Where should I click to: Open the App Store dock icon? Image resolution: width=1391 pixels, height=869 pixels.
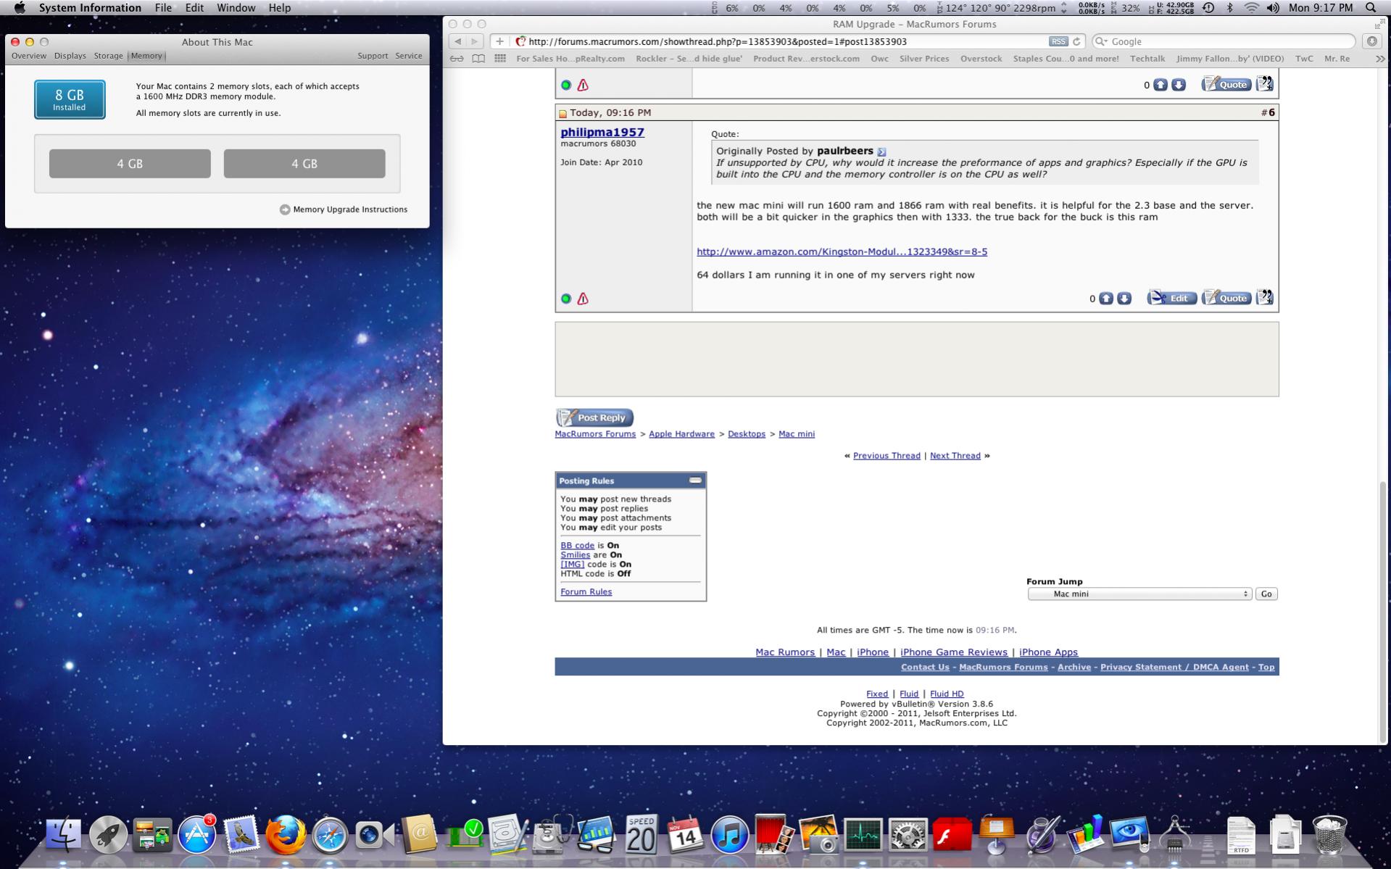197,836
